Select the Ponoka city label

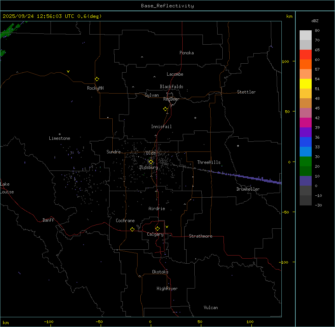click(187, 53)
